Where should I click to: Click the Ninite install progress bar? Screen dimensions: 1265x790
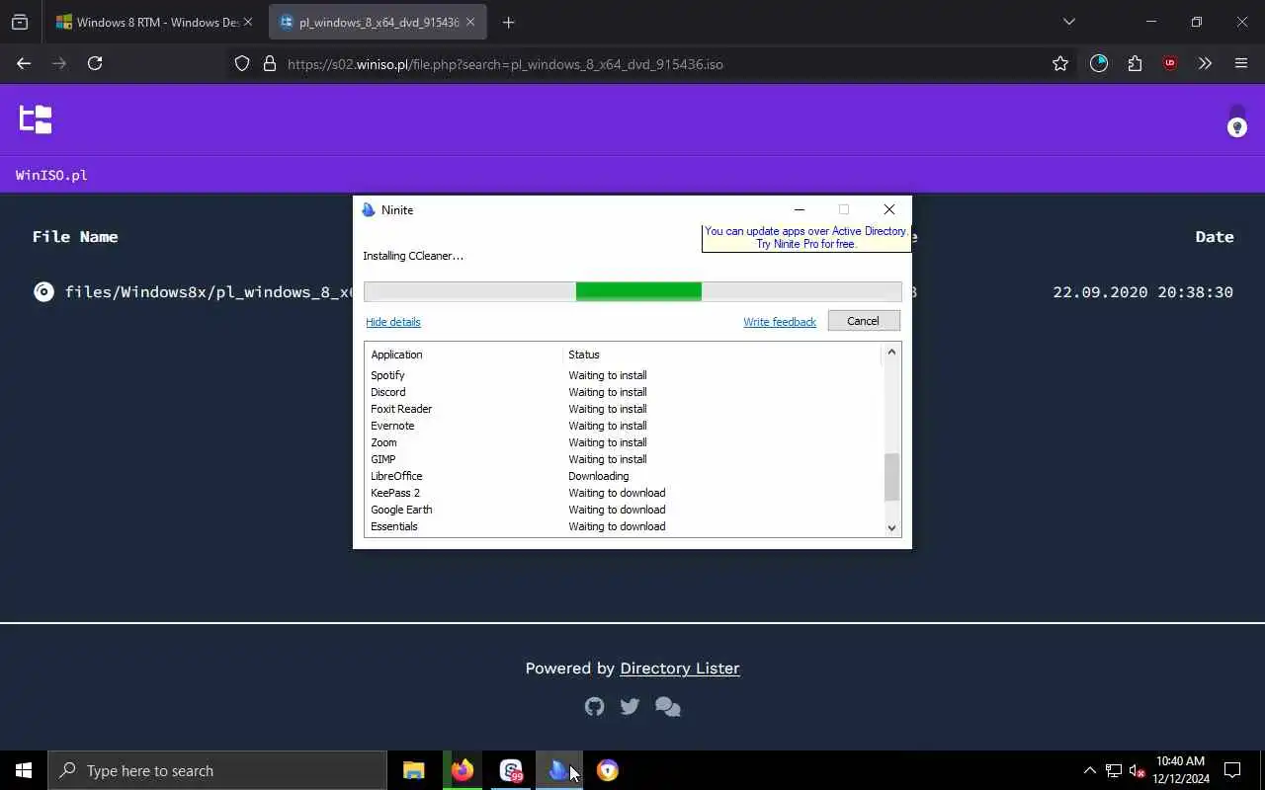coord(632,291)
